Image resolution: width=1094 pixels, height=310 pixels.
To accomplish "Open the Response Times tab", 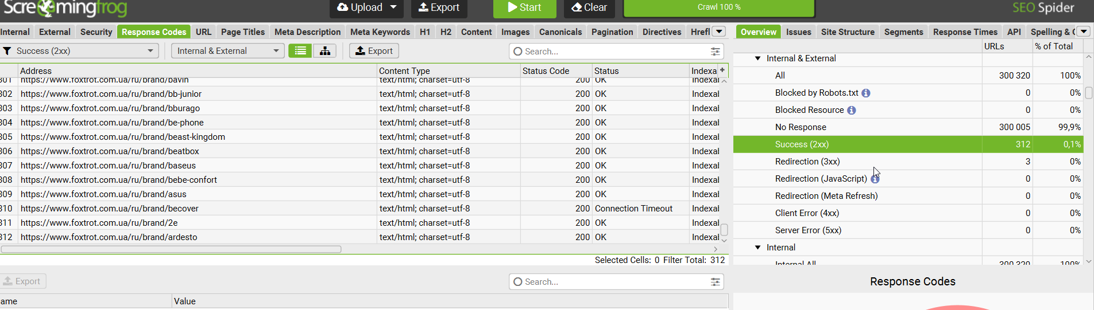I will [x=965, y=32].
